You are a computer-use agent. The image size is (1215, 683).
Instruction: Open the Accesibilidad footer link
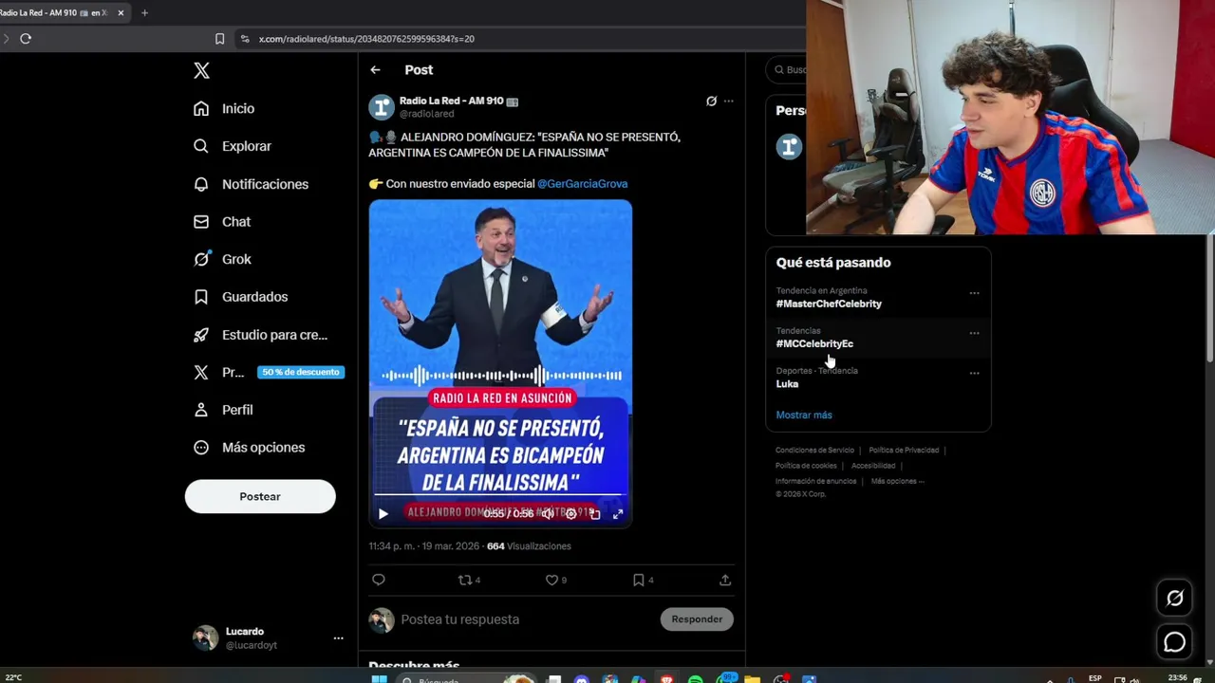tap(873, 466)
